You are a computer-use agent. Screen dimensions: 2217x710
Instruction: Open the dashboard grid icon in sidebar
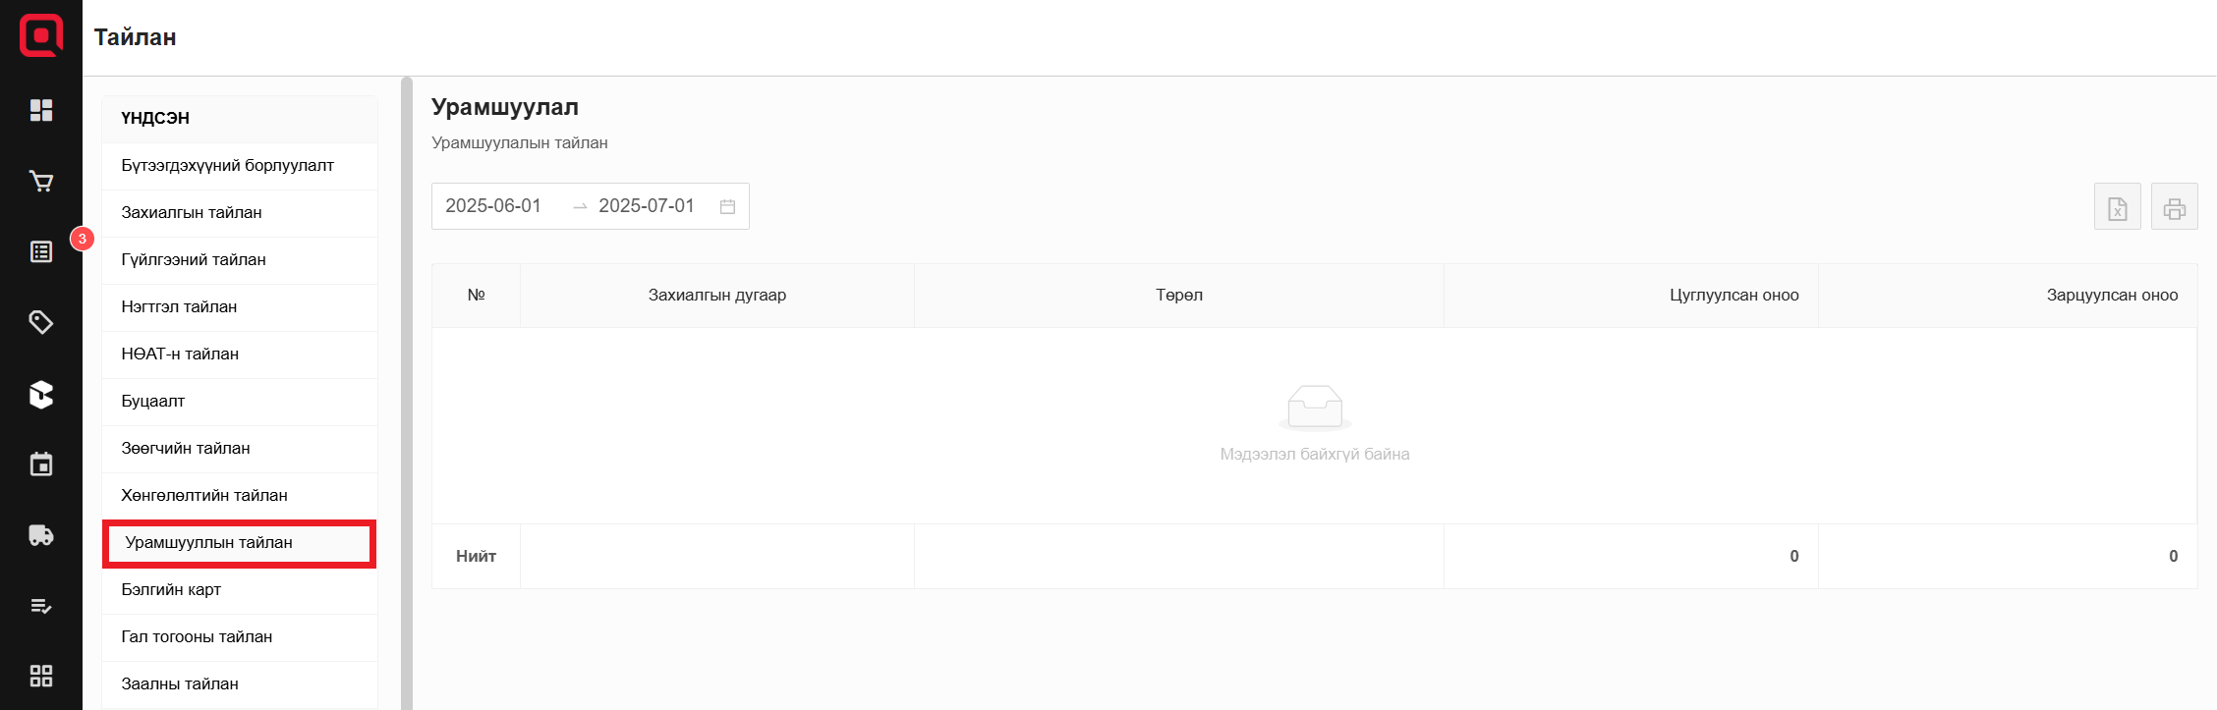41,110
